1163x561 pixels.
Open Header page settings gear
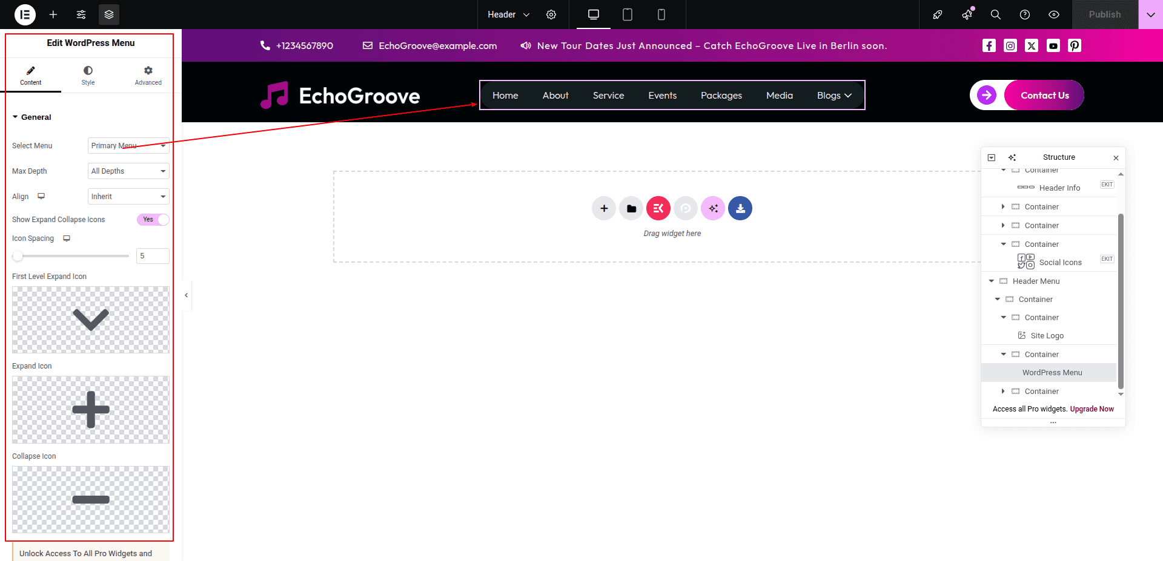(x=551, y=15)
